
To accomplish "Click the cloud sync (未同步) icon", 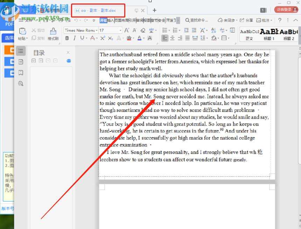I will (225, 20).
